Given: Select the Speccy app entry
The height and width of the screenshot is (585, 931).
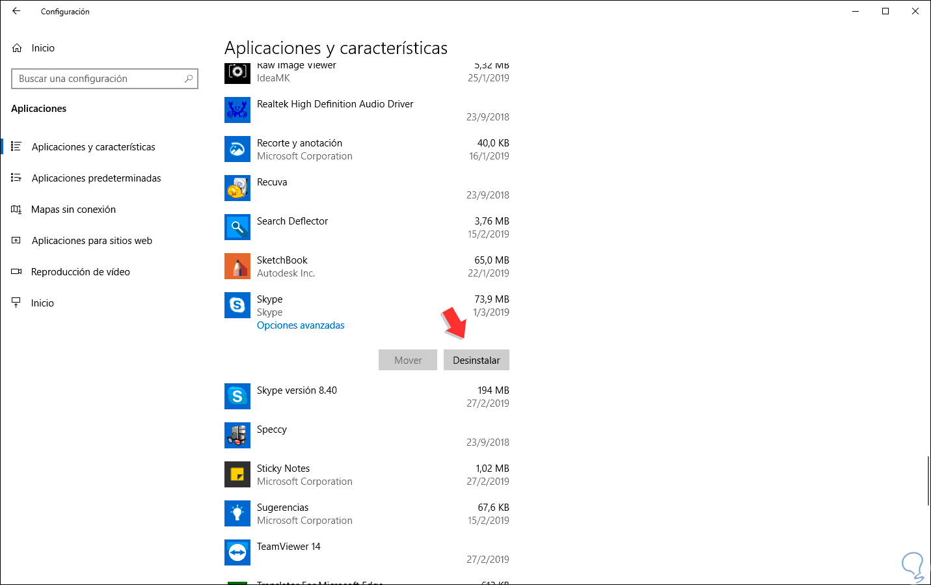Looking at the screenshot, I should 367,435.
